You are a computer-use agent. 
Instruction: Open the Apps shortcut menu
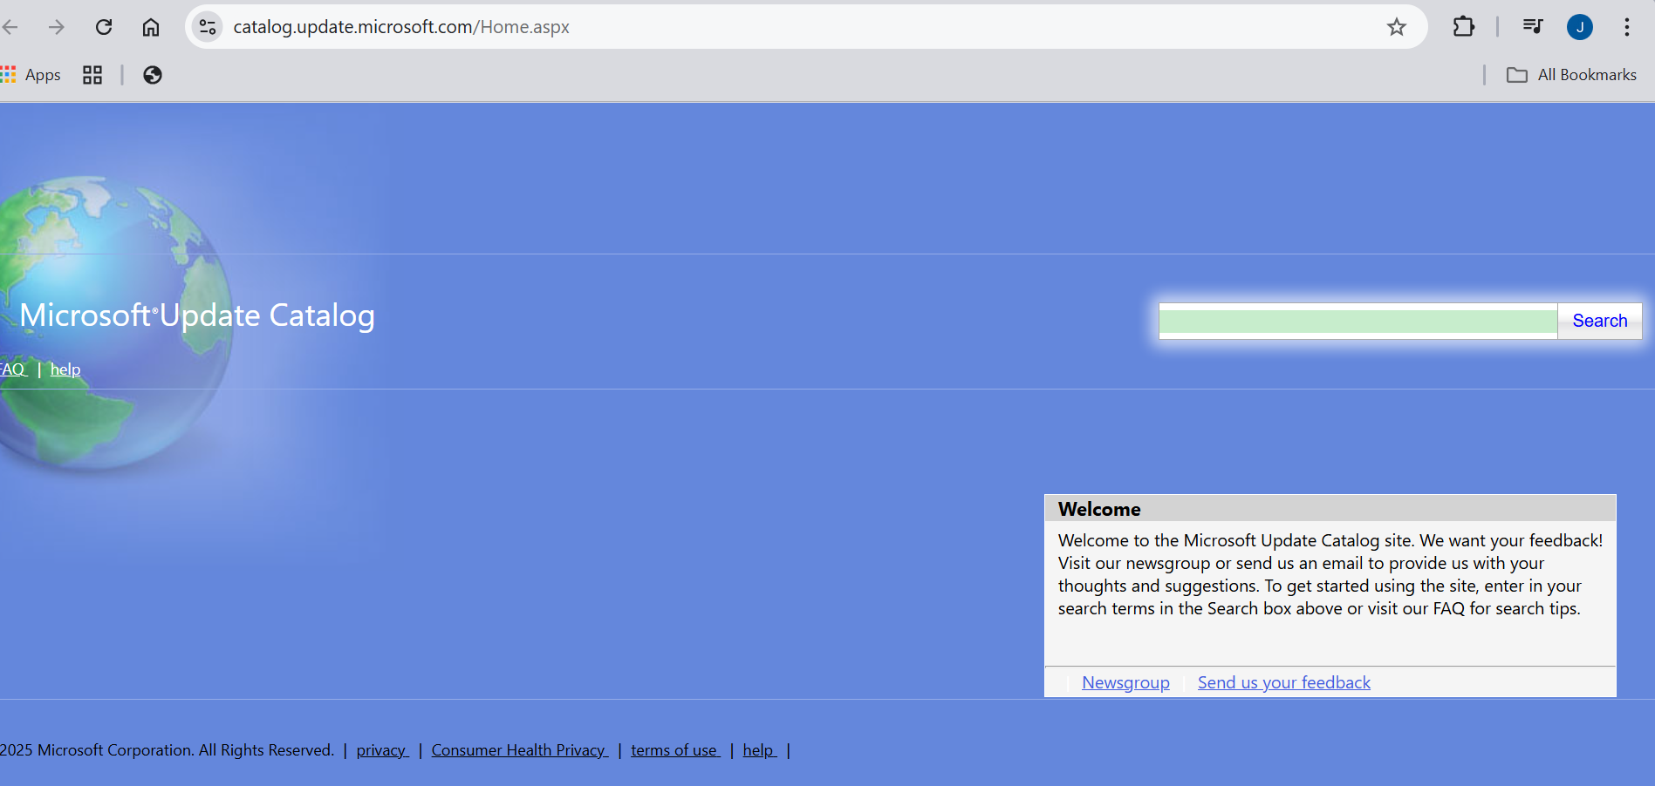33,75
